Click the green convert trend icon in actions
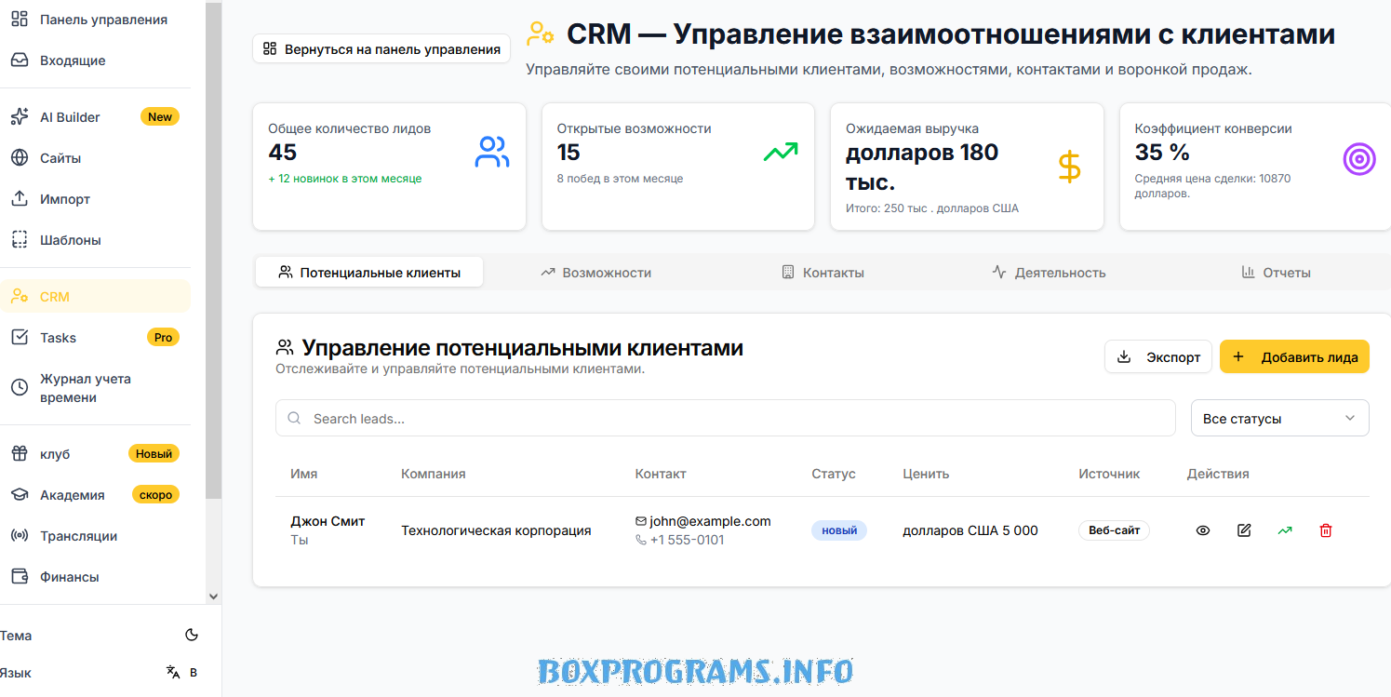The height and width of the screenshot is (697, 1391). (1285, 530)
